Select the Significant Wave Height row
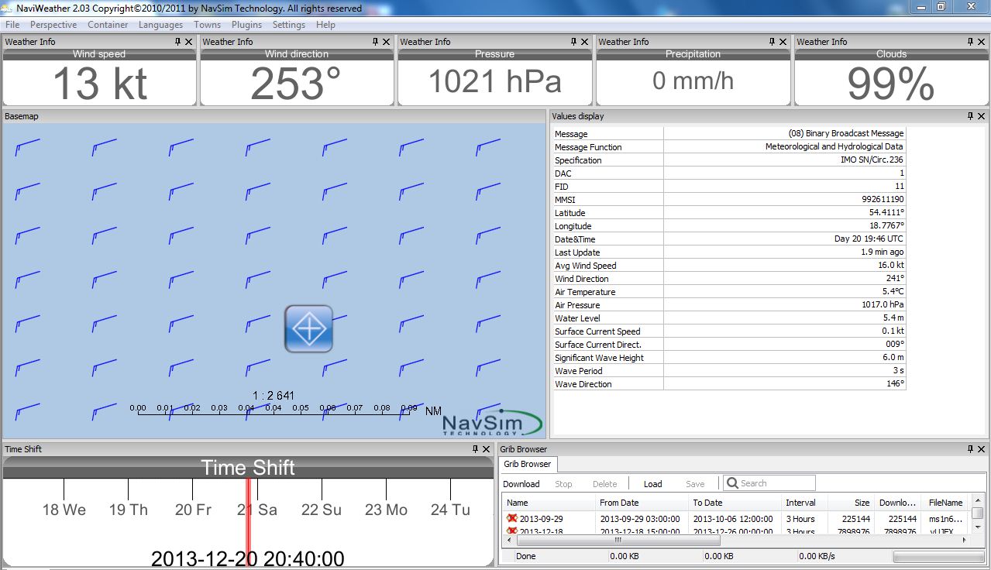The image size is (991, 570). point(729,358)
